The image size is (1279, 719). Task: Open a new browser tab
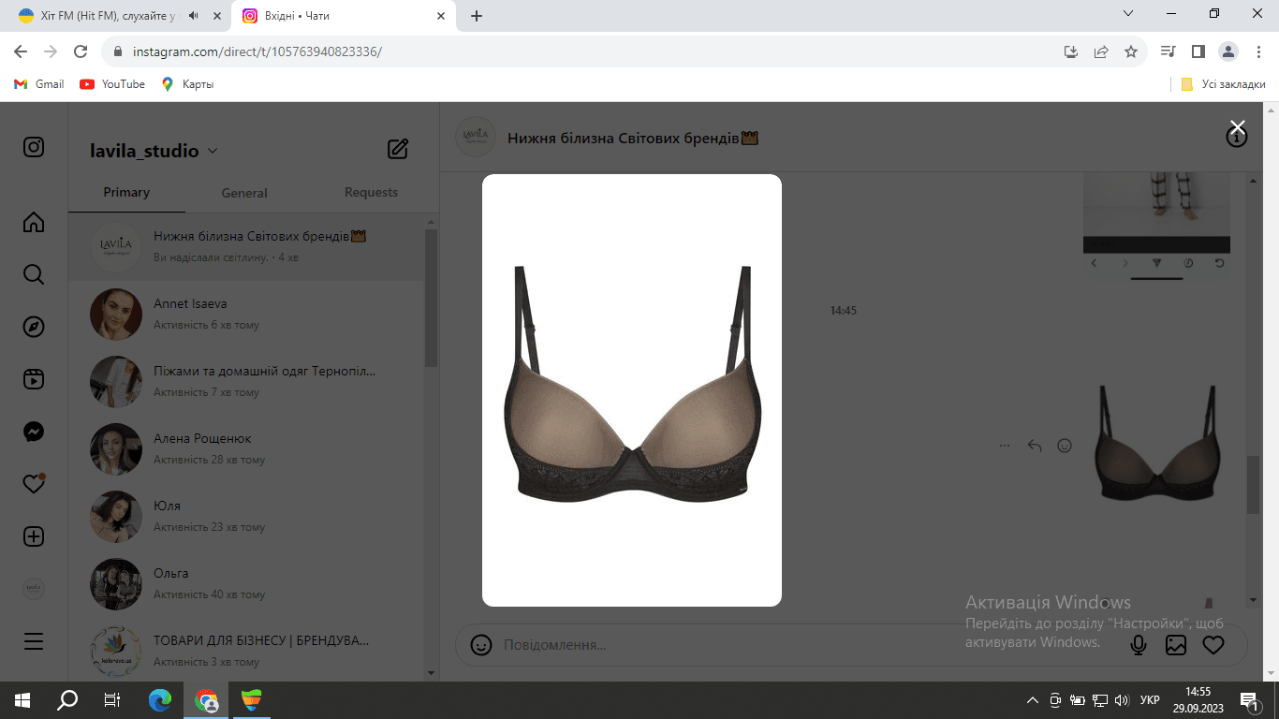click(477, 16)
